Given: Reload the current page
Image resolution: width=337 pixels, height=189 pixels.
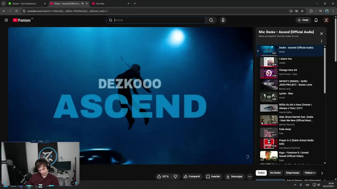Looking at the screenshot, I should click(16, 11).
